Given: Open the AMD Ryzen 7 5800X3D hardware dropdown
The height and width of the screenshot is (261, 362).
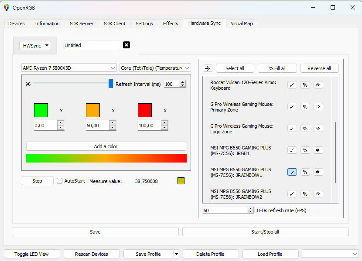Looking at the screenshot, I should pos(69,68).
